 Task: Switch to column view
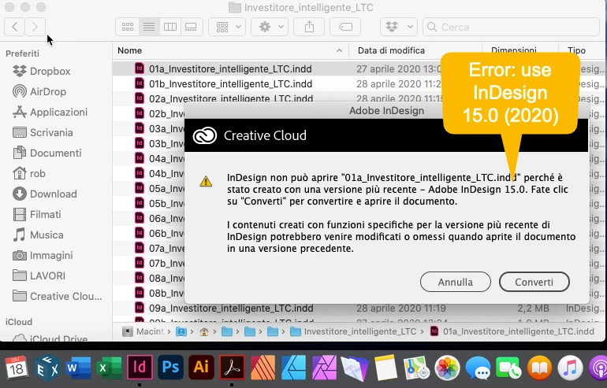[170, 27]
